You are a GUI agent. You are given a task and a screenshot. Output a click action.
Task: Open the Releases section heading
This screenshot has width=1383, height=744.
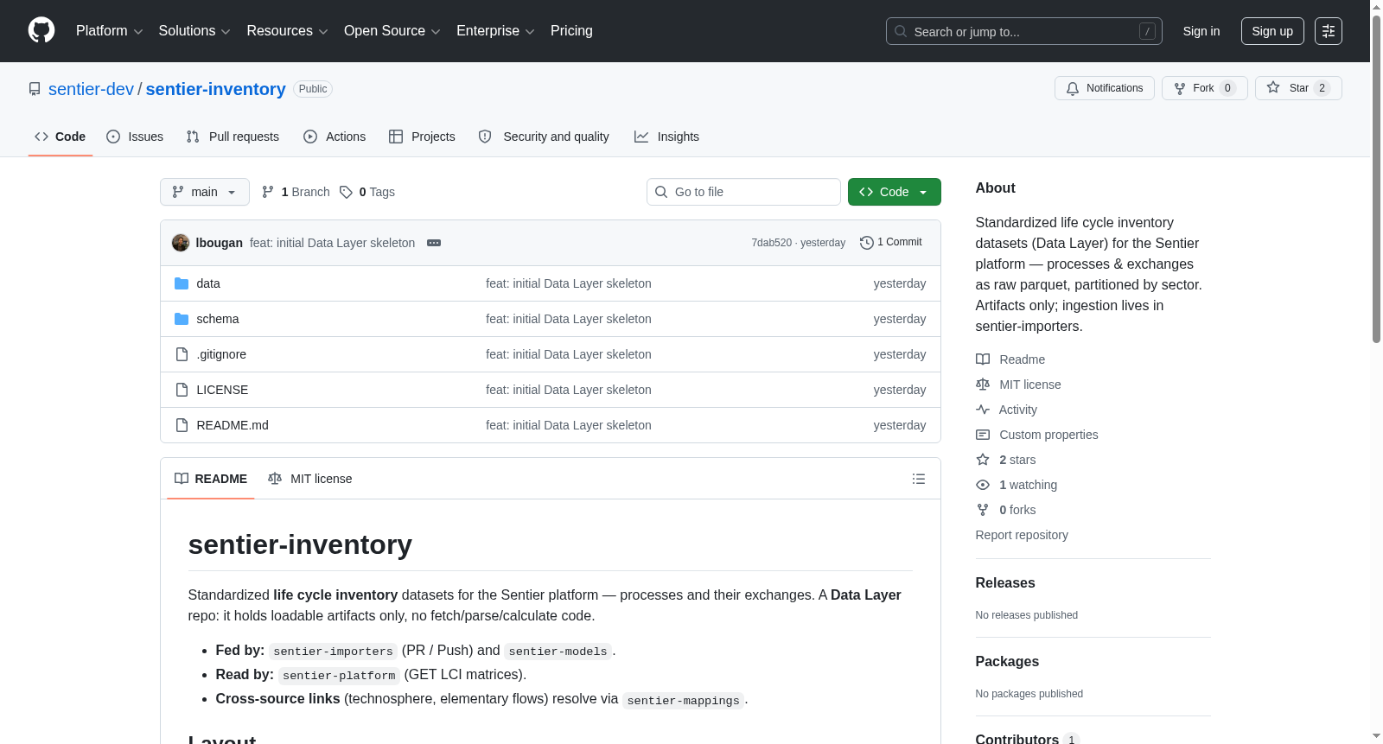(1005, 583)
